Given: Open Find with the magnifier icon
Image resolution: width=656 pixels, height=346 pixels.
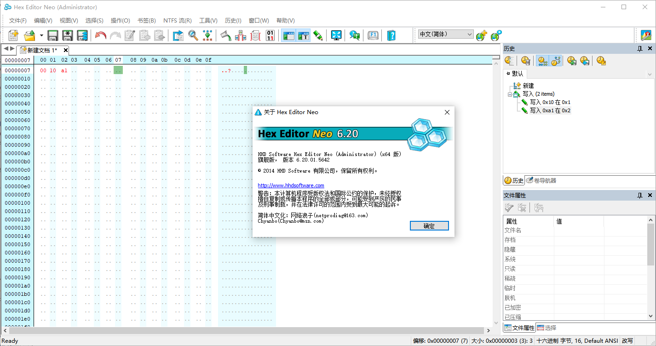Looking at the screenshot, I should pos(193,35).
